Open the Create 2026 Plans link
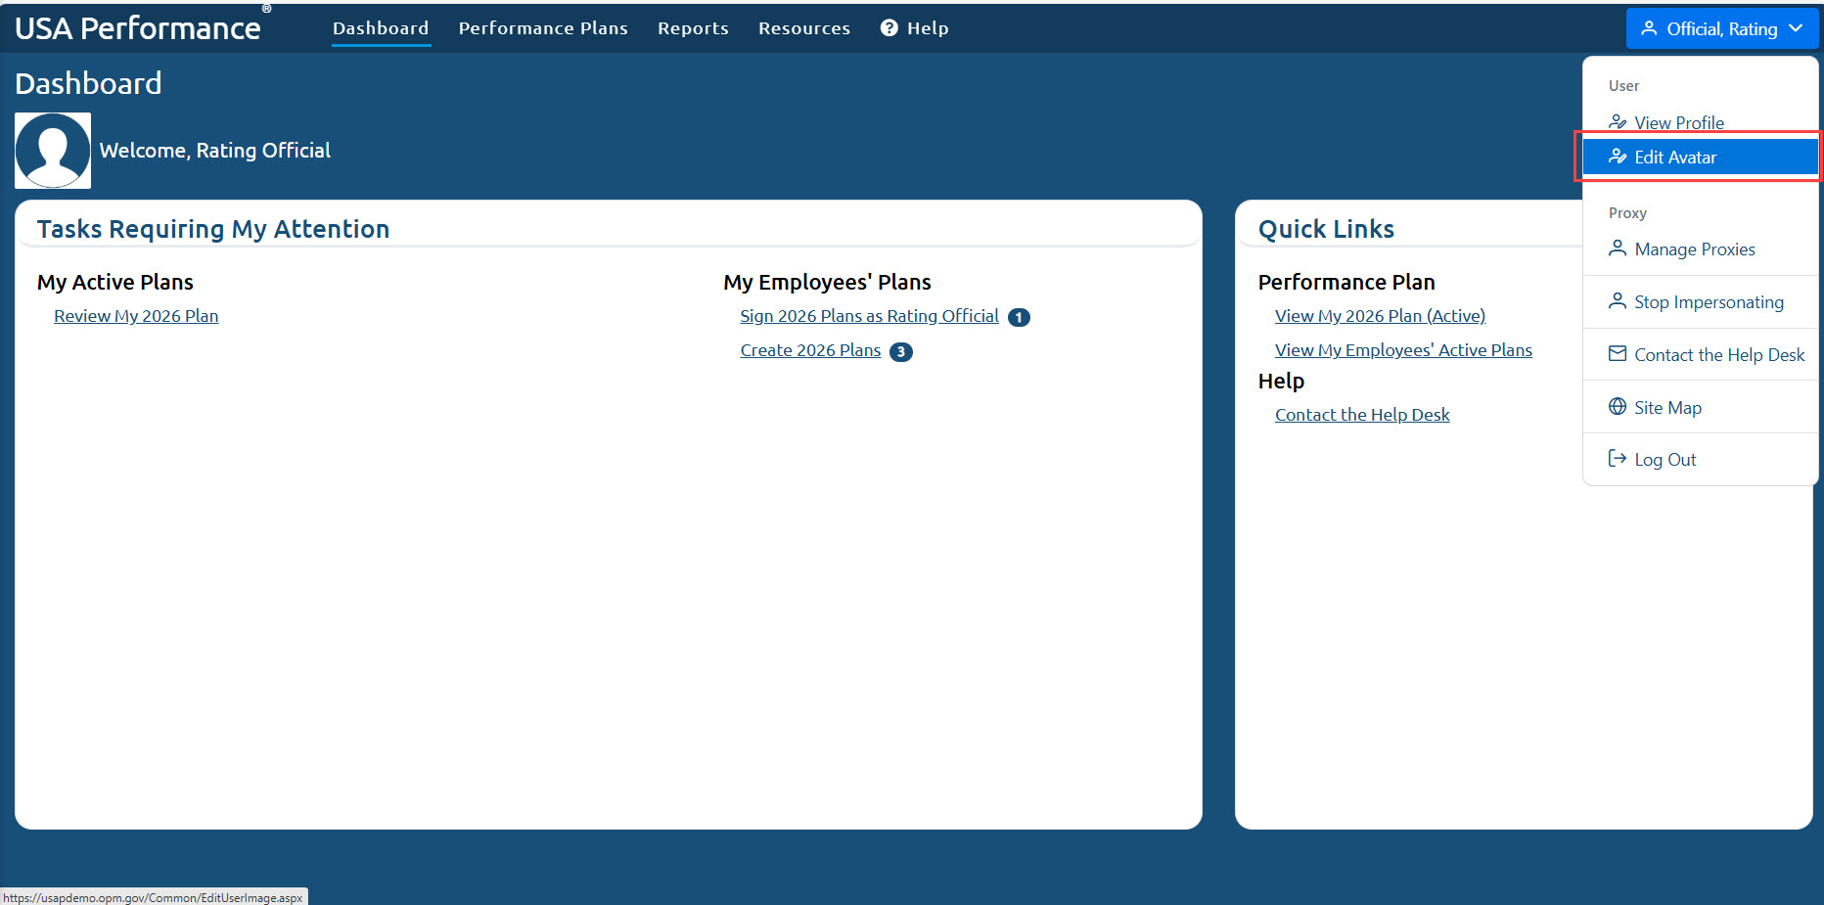 pos(810,350)
